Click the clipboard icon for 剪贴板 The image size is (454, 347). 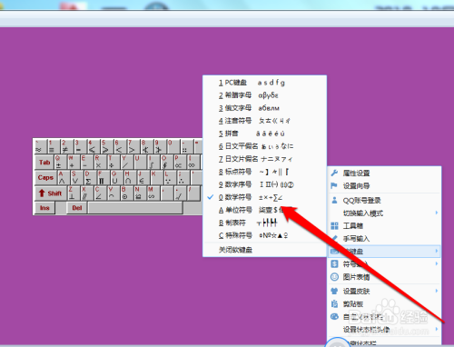[x=334, y=303]
